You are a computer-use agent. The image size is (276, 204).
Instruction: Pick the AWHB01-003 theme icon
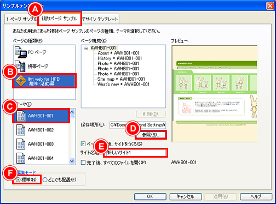[x=21, y=144]
